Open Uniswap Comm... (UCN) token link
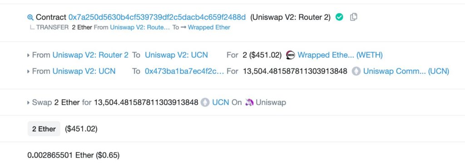 (x=406, y=71)
